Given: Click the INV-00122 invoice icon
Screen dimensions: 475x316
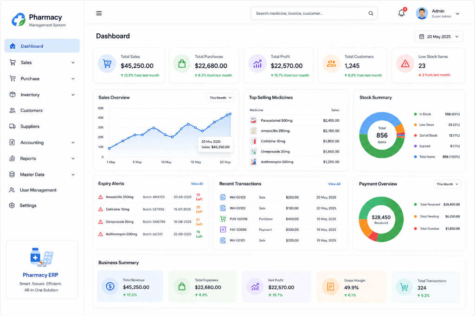Looking at the screenshot, I should (223, 208).
